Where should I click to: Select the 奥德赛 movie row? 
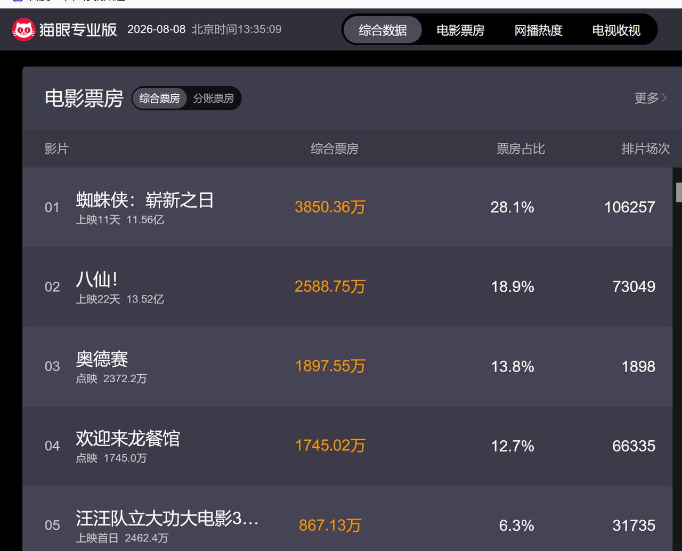(x=347, y=366)
